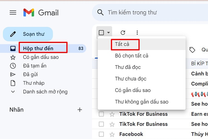Viewport: 208px width, 139px height.
Task: Star the Facebook email
Action: (x=112, y=134)
